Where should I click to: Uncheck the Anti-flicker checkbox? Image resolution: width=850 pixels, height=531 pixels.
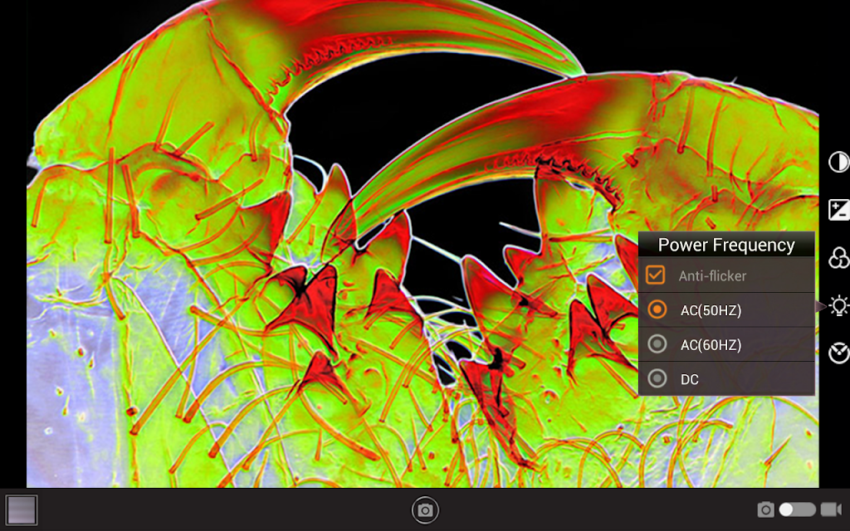point(656,275)
